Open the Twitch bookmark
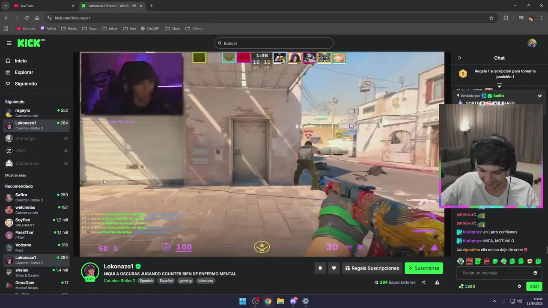This screenshot has width=548, height=308. click(48, 29)
